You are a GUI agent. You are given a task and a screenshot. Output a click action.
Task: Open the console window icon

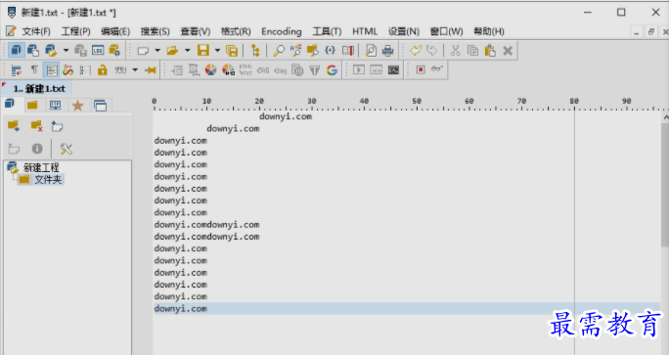(393, 70)
